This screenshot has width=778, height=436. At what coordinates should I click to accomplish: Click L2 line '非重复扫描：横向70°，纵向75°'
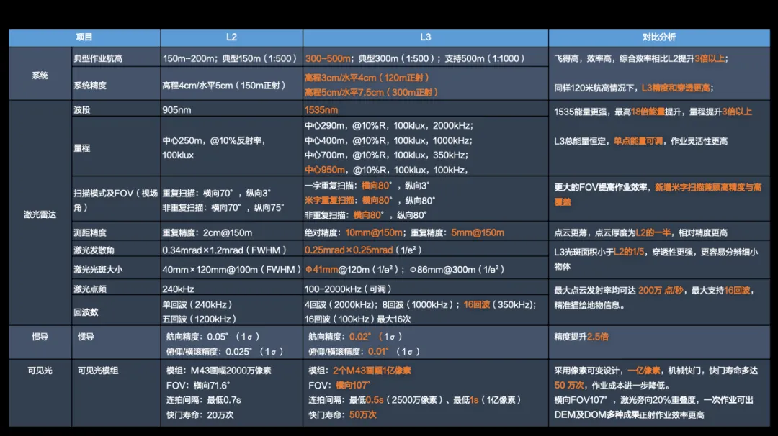pos(223,208)
